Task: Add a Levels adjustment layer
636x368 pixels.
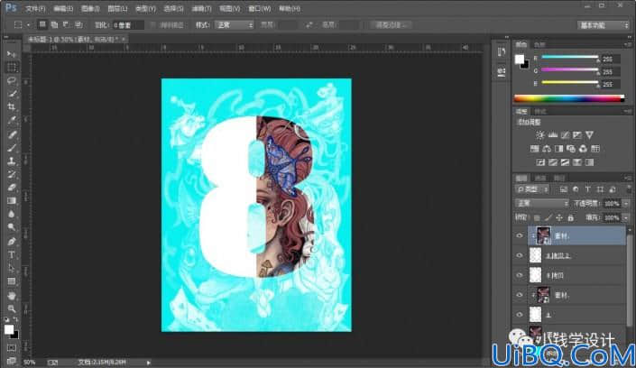Action: point(552,135)
